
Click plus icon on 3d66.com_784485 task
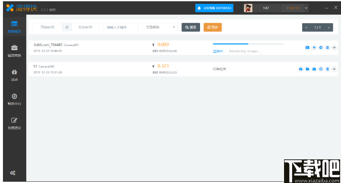tap(314, 48)
